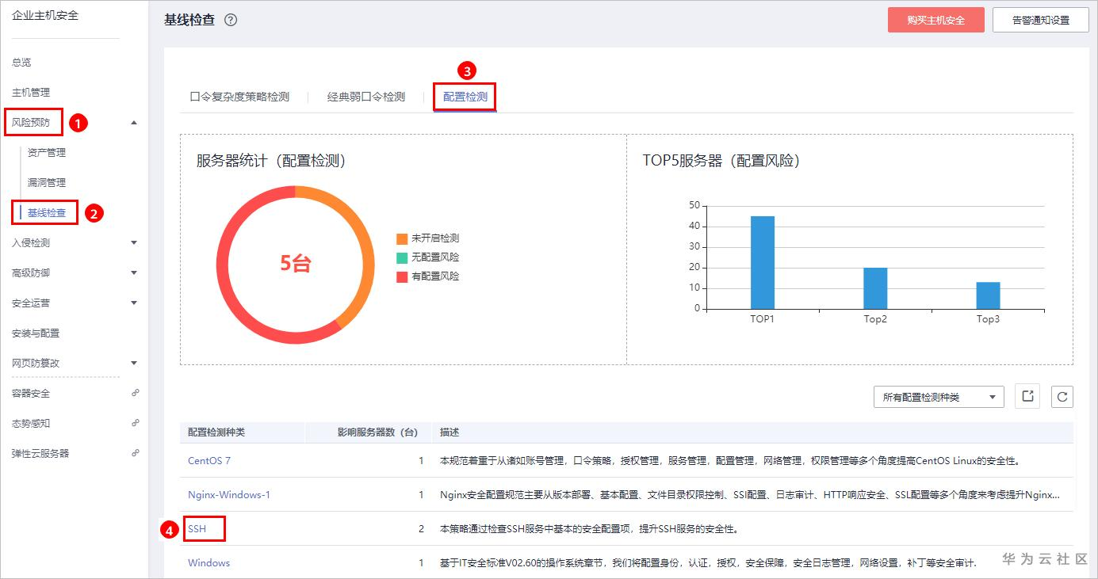
Task: Click the Nginx-Windows-1 row description text
Action: pyautogui.click(x=749, y=495)
